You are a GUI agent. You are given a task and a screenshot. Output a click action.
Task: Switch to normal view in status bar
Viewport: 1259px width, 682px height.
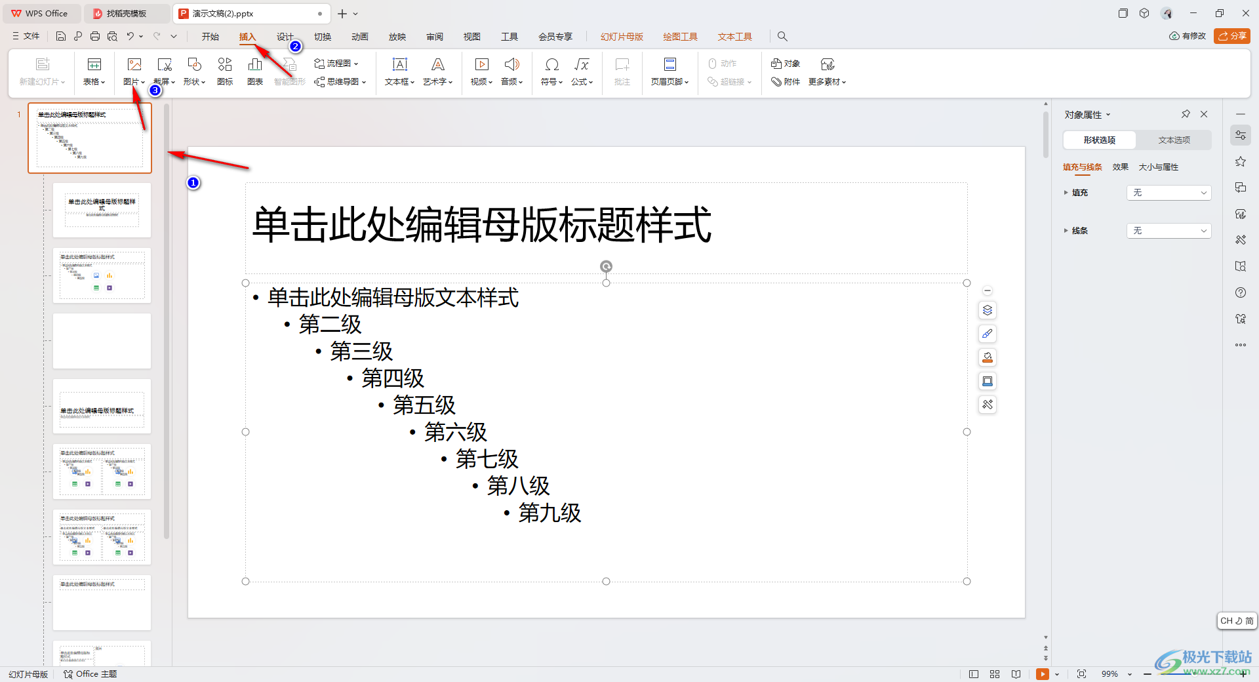point(974,674)
